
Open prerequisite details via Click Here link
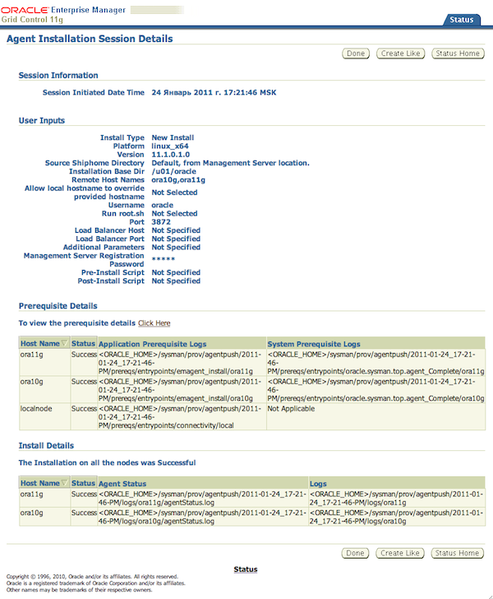154,323
